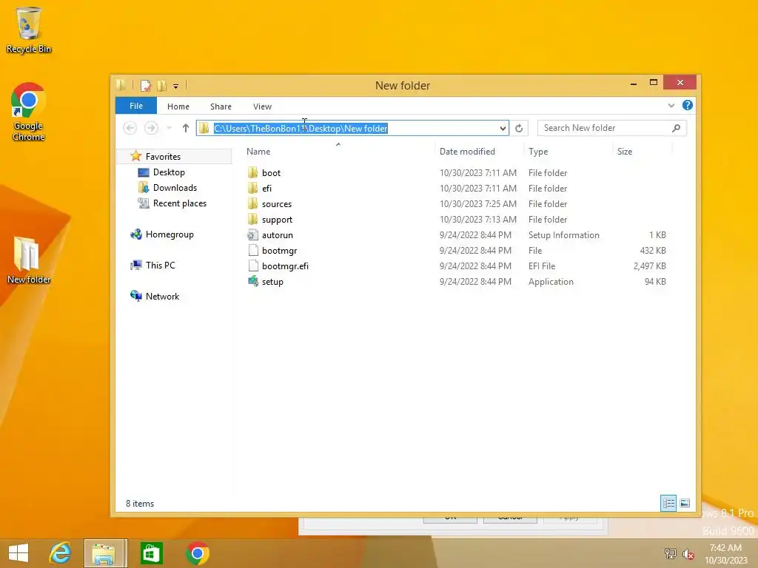This screenshot has width=758, height=568.
Task: Open the Recycle Bin desktop icon
Action: pos(29,29)
